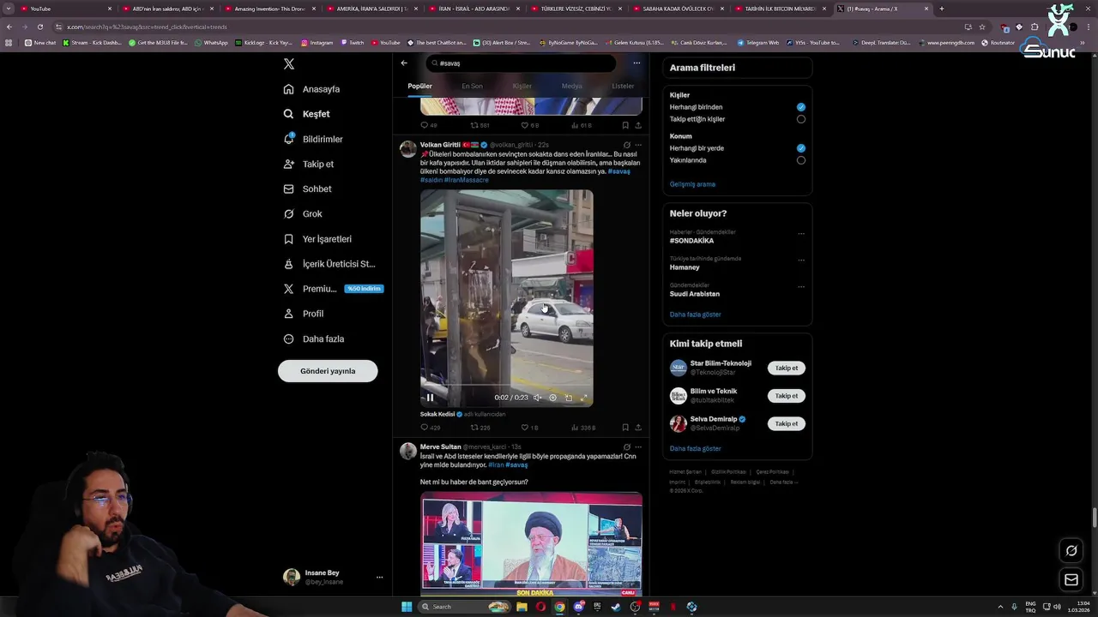Open more options on Merve Sultan's post
This screenshot has height=617, width=1098.
point(637,446)
